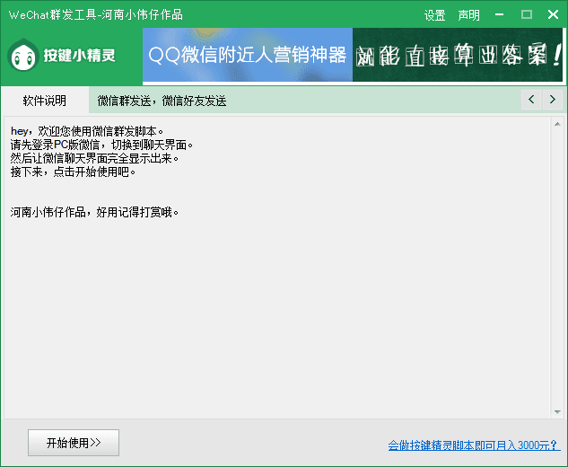568x467 pixels.
Task: Click the line 然后让微信聊天界面完全显示出来
Action: 94,158
